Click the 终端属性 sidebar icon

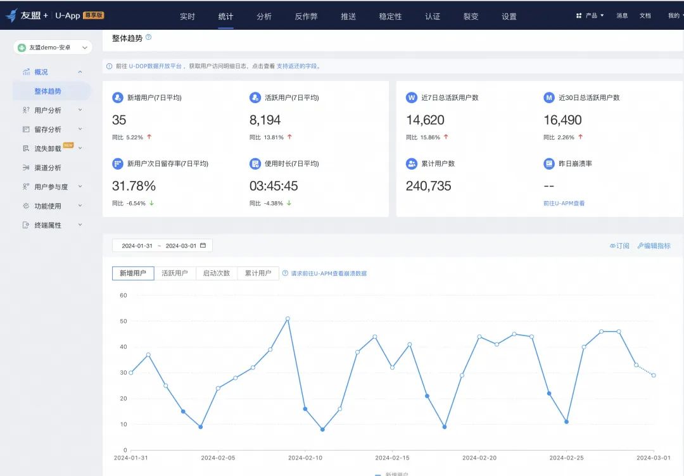[26, 225]
